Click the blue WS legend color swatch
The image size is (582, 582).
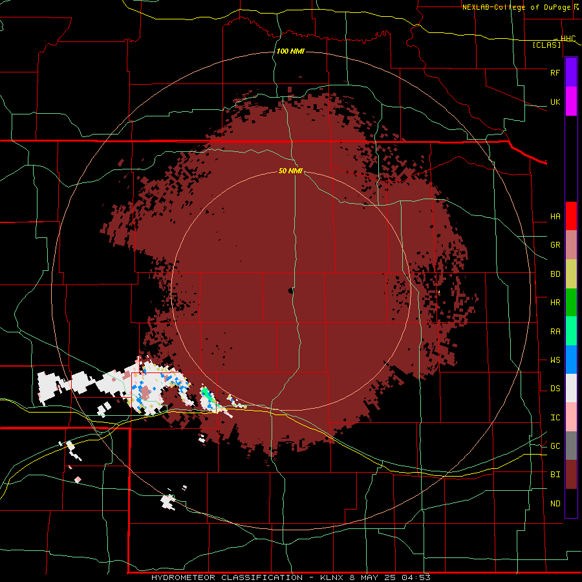571,360
